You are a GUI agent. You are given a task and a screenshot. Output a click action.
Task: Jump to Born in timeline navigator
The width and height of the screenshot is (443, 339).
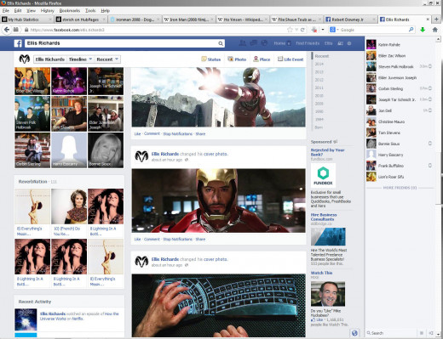click(319, 127)
